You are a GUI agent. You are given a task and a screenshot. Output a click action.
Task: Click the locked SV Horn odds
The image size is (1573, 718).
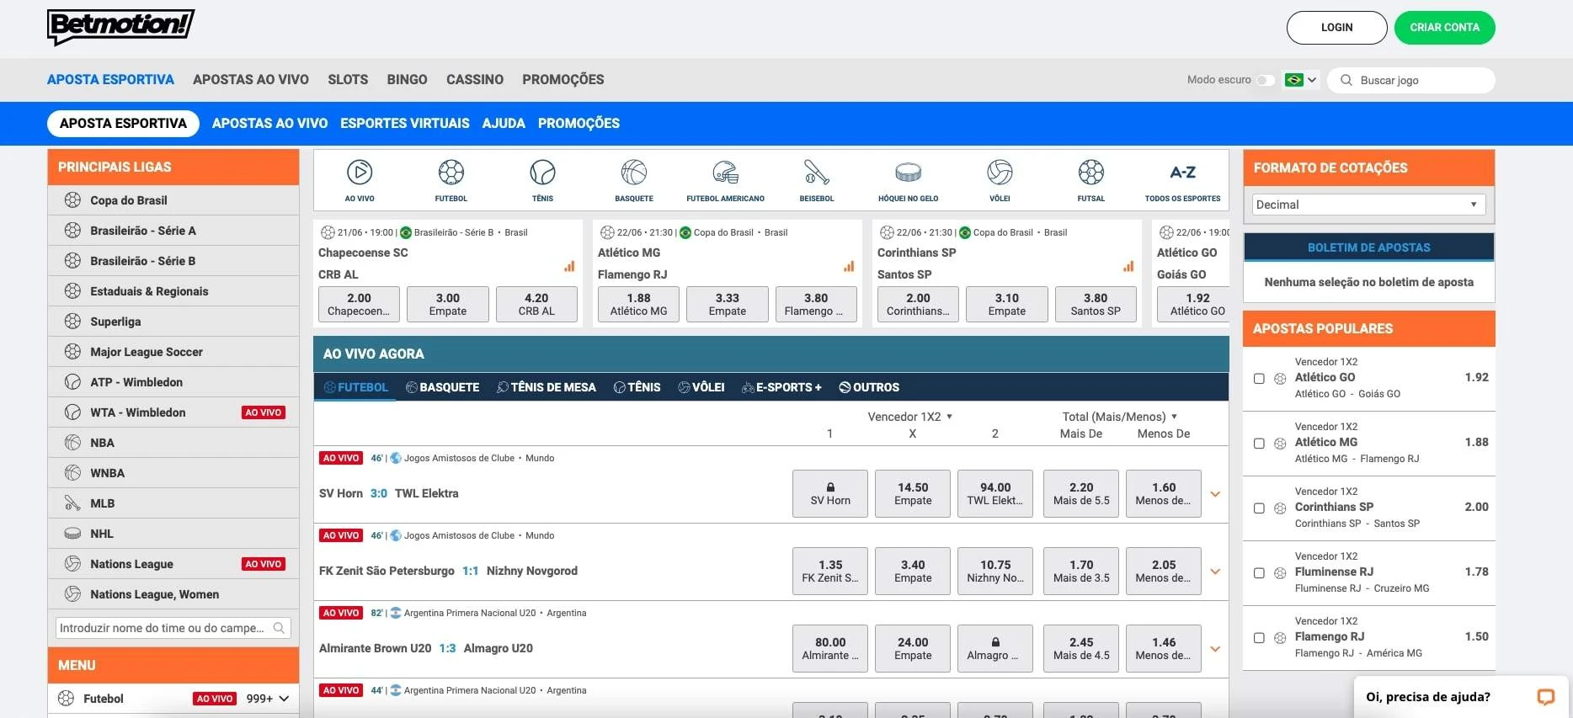(x=830, y=493)
